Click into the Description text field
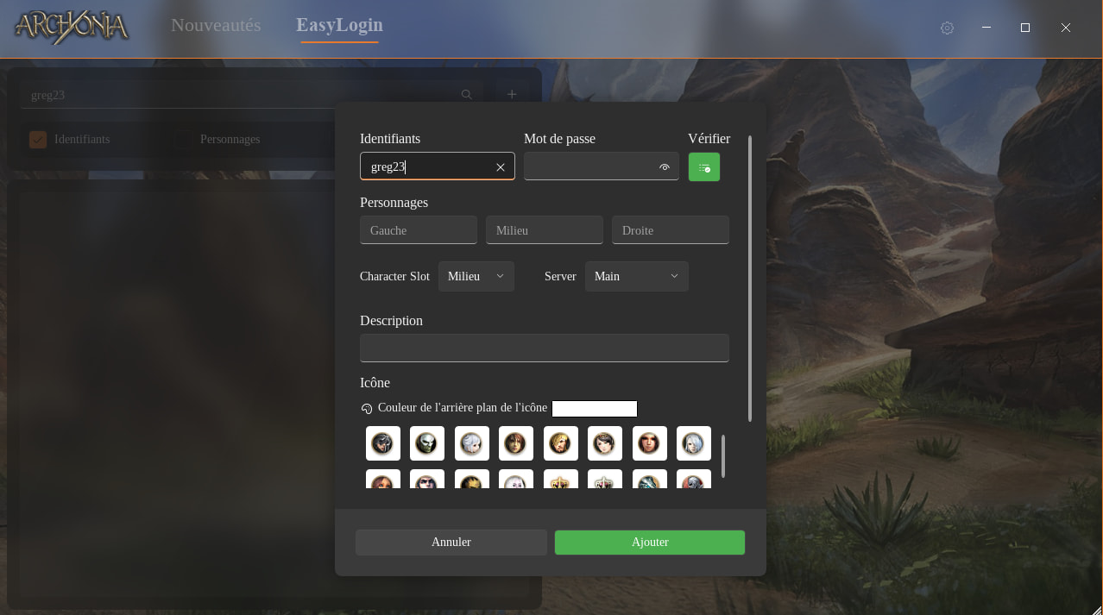This screenshot has width=1103, height=615. [544, 348]
